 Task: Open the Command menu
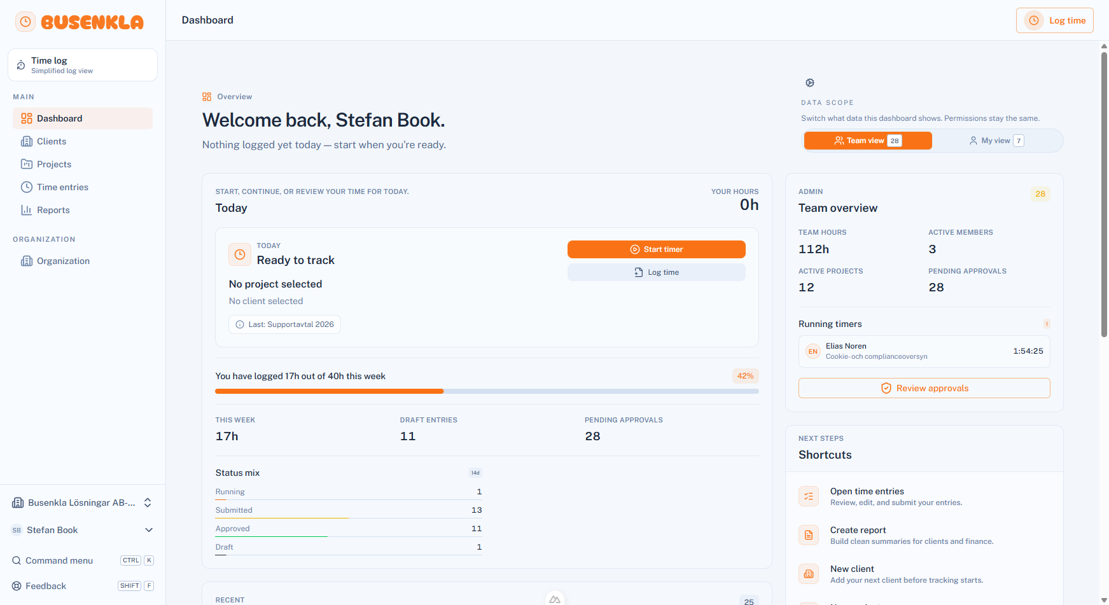[83, 560]
